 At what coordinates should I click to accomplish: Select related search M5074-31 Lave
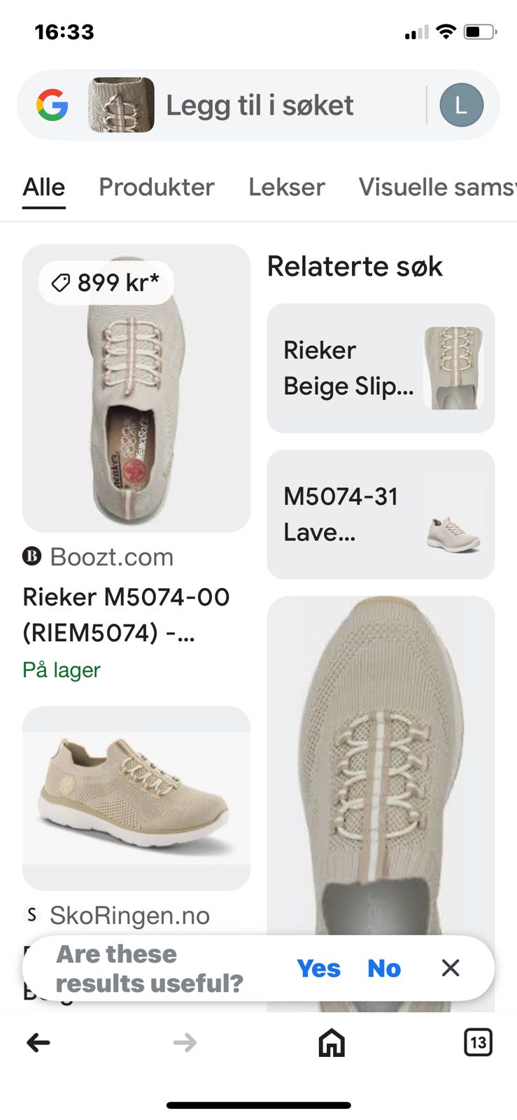pyautogui.click(x=381, y=514)
